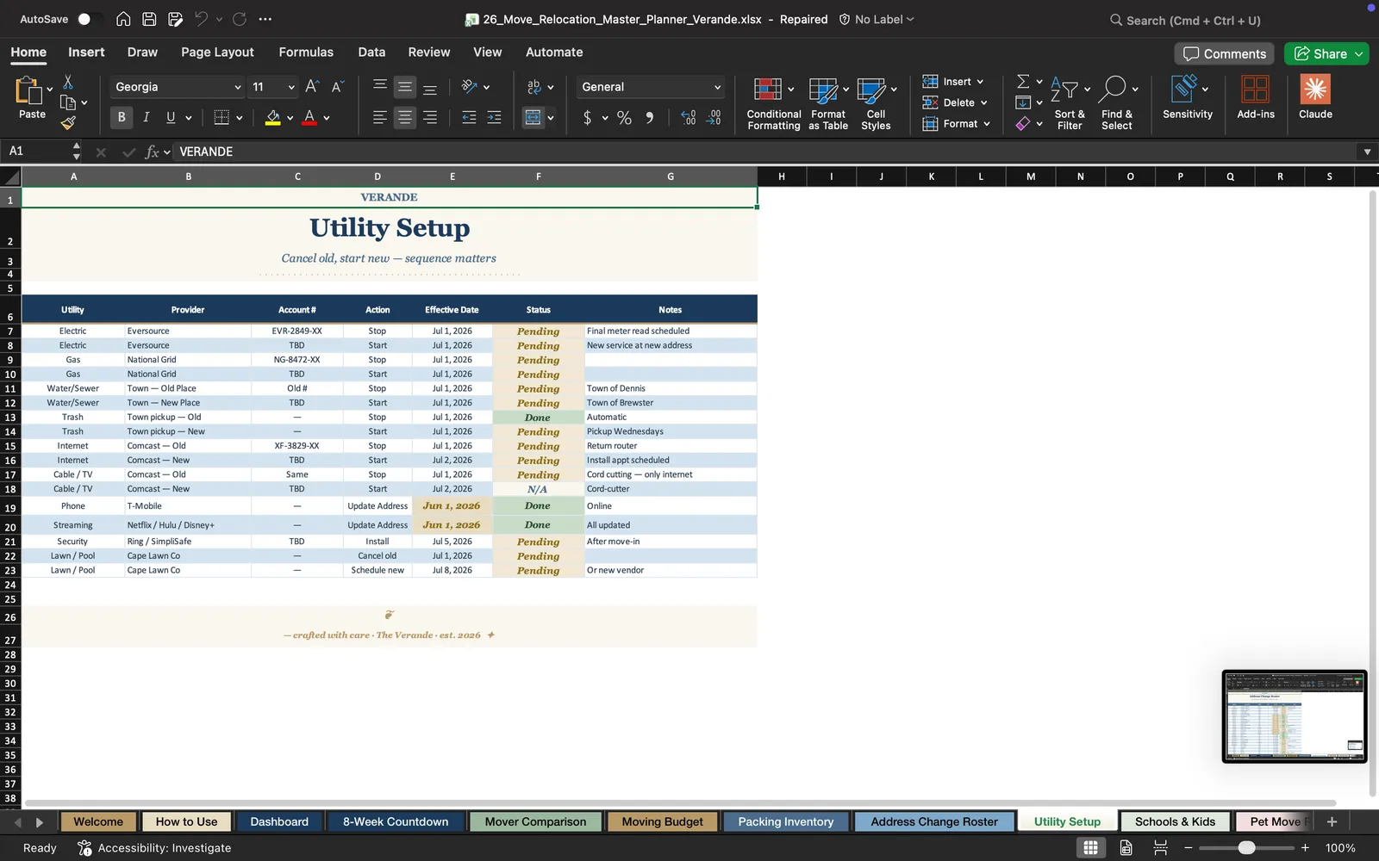Open the Comments pane
This screenshot has width=1379, height=861.
point(1224,53)
